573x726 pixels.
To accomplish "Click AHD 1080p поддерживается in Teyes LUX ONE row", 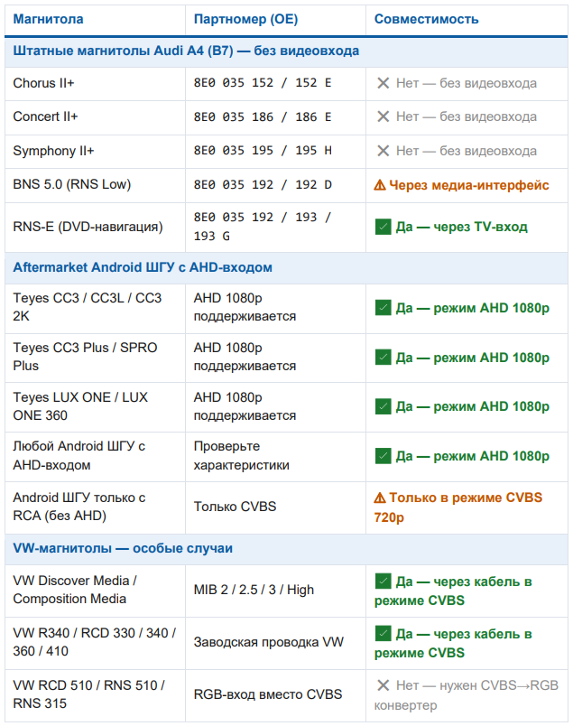I will 245,406.
